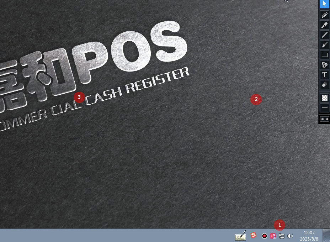Toggle toolbar expand arrows button

pyautogui.click(x=324, y=119)
